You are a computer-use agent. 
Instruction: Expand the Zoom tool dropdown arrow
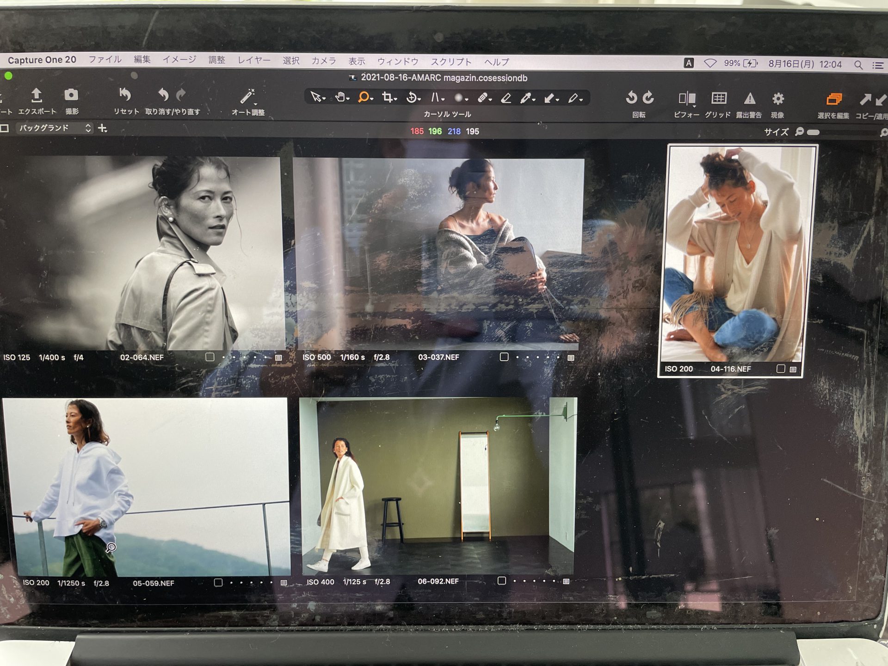click(x=372, y=99)
